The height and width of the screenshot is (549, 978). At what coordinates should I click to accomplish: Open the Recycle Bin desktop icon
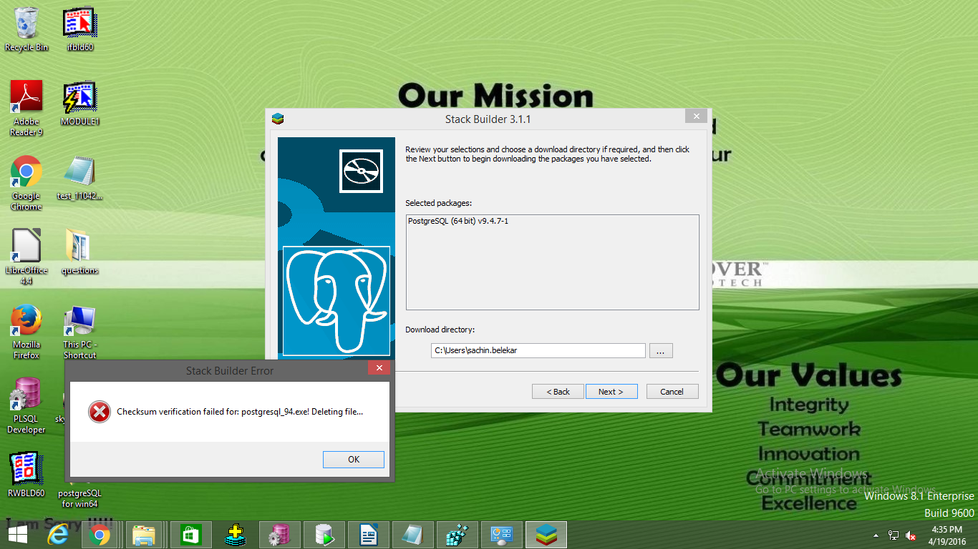coord(26,27)
